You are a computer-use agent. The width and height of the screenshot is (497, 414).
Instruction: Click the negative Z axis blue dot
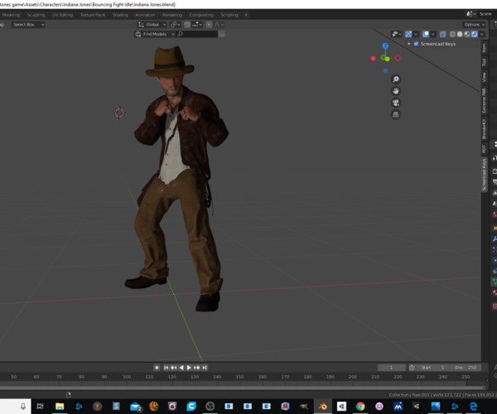coord(385,70)
